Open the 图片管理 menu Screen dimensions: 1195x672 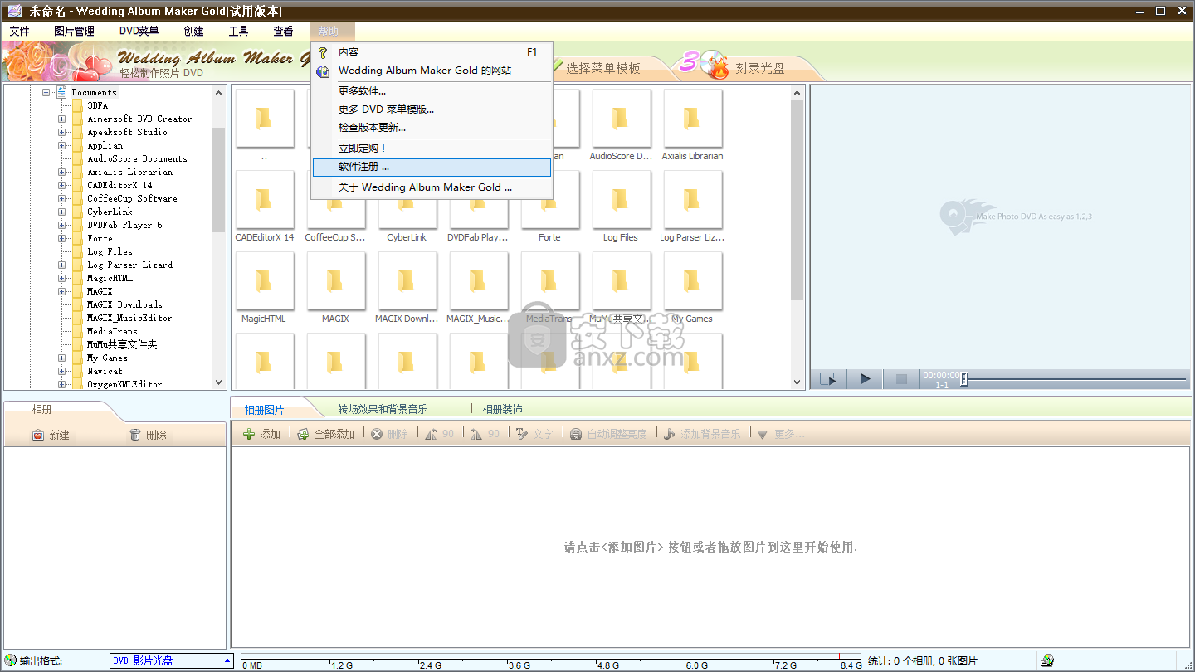[x=74, y=31]
